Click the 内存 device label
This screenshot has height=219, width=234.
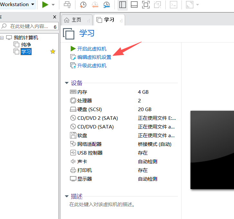[x=82, y=92]
